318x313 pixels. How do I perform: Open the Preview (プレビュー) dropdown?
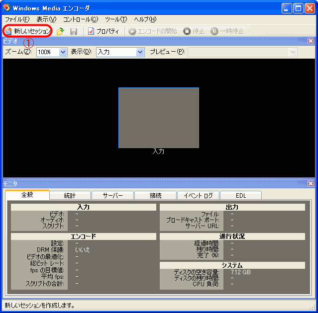pos(293,52)
